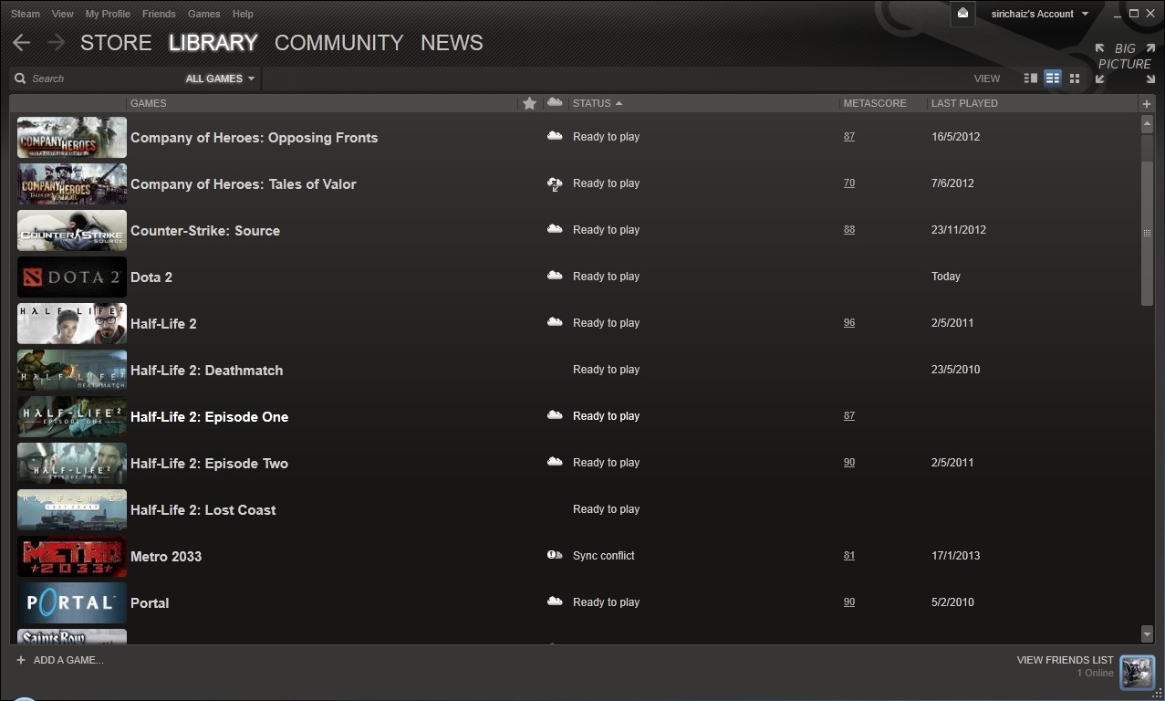Screen dimensions: 1165x701
Task: Switch to grid view icon
Action: pyautogui.click(x=1075, y=78)
